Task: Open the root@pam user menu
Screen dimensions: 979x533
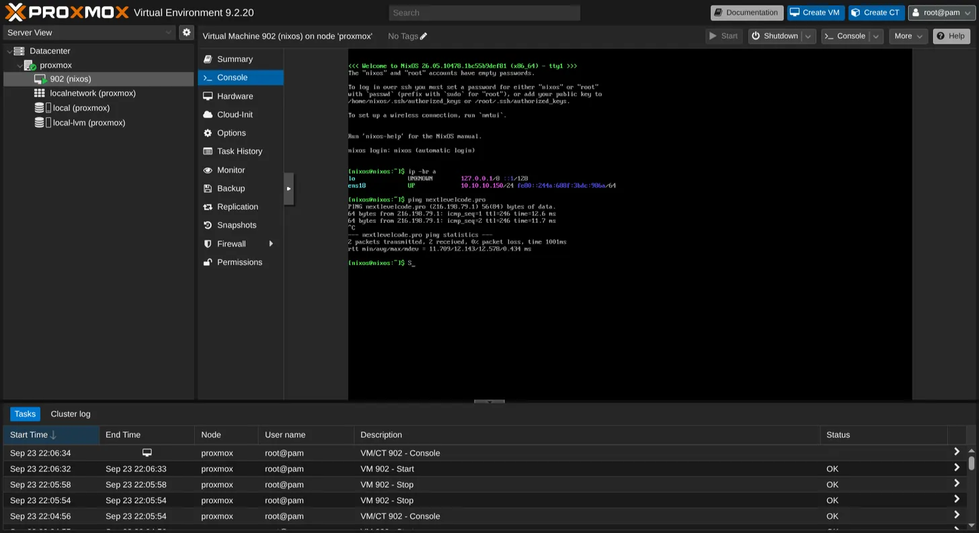Action: pyautogui.click(x=942, y=13)
